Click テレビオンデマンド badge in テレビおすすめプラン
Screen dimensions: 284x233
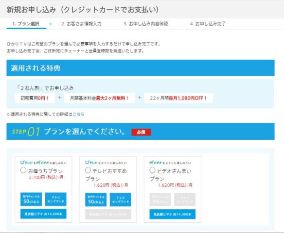[x=121, y=200]
